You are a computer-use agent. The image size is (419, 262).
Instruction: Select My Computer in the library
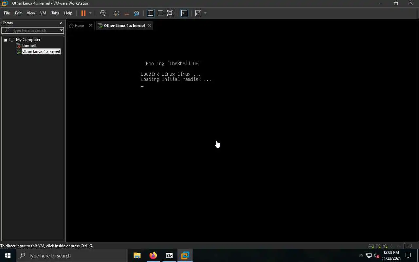pos(28,40)
